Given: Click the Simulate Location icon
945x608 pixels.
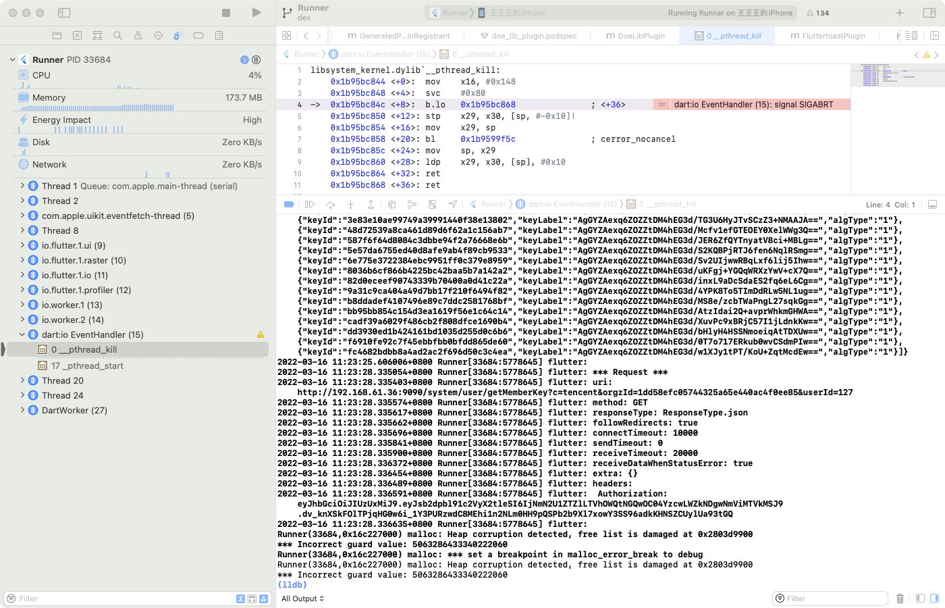Looking at the screenshot, I should (x=454, y=204).
